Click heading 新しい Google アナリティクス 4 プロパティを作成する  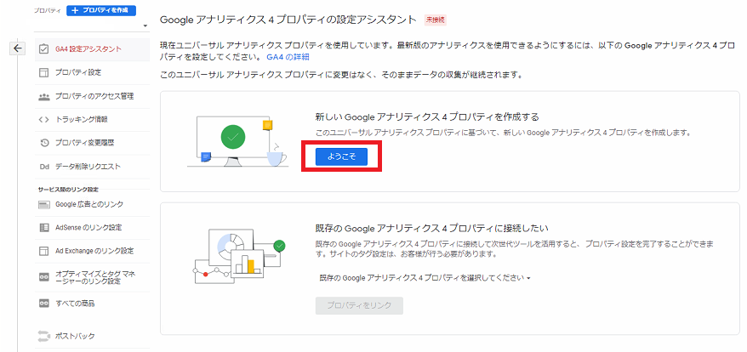[x=427, y=116]
